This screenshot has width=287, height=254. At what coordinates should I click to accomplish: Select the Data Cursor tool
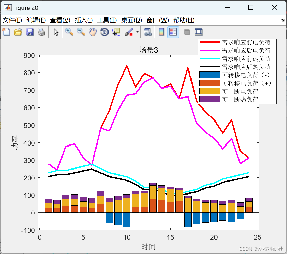(x=116, y=32)
